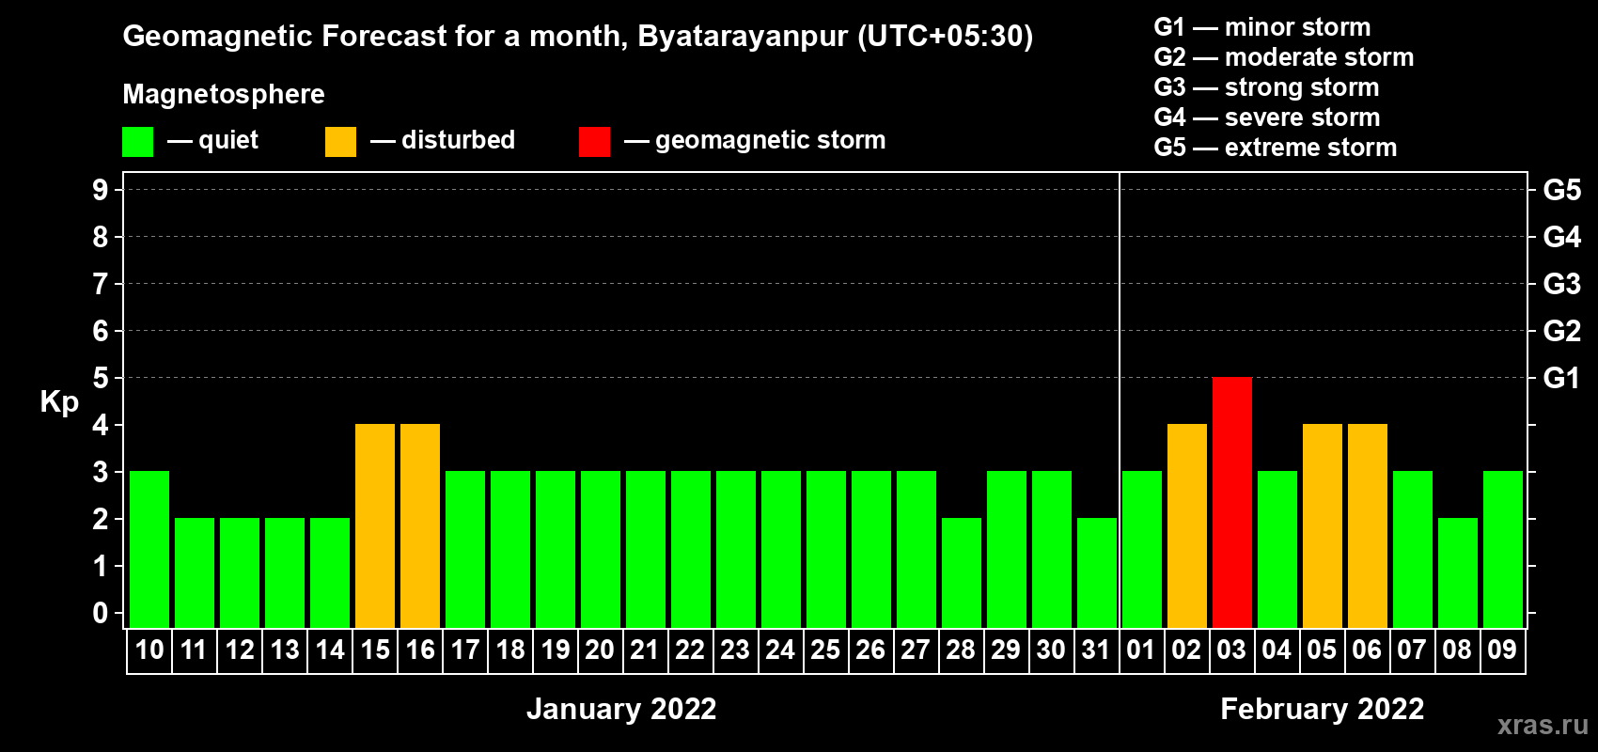Click the date label 28
Screen dimensions: 1598x752
[961, 650]
